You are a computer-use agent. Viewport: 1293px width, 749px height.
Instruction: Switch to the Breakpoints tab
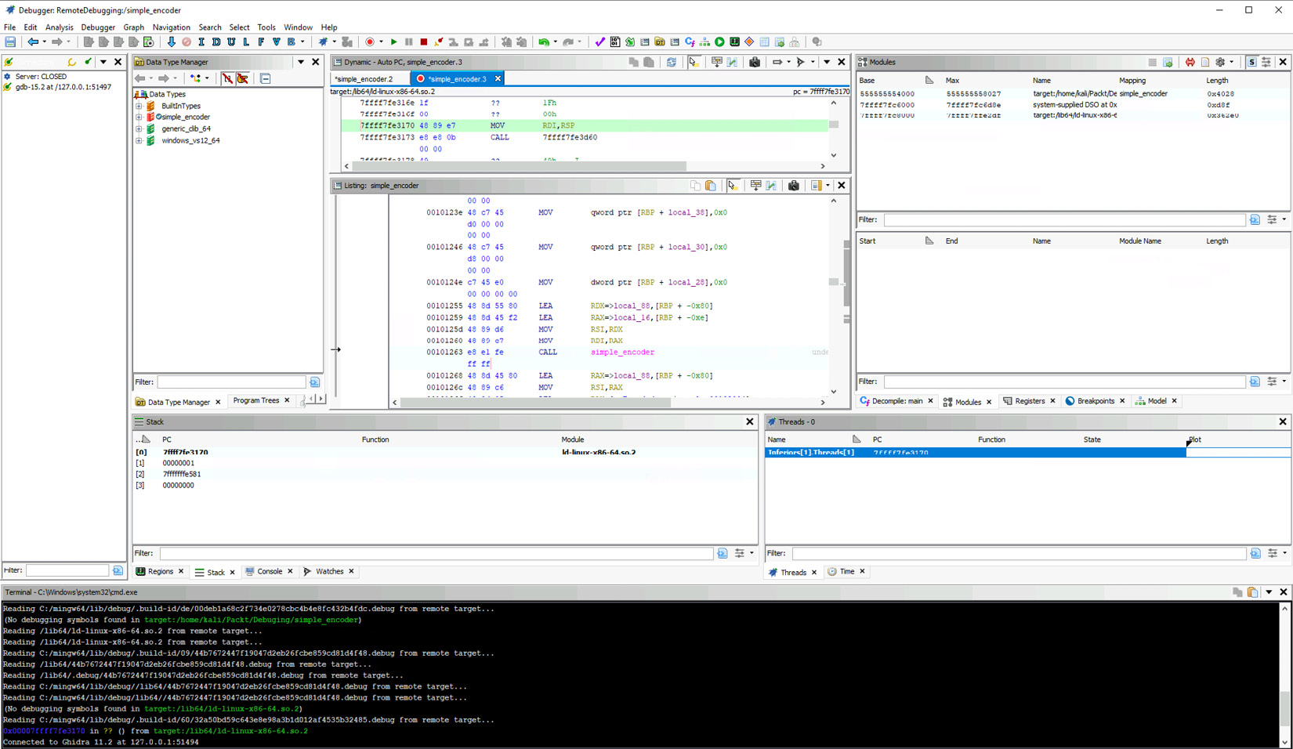click(x=1095, y=401)
